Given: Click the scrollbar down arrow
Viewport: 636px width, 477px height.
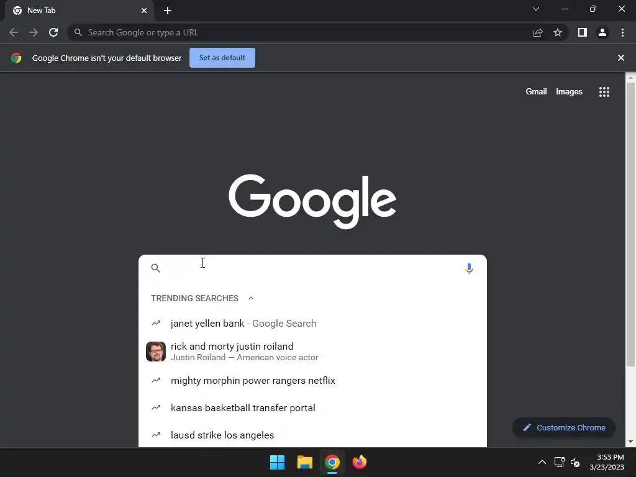Looking at the screenshot, I should pos(630,442).
